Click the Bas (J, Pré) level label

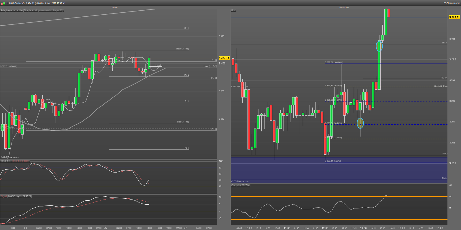[x=183, y=122]
